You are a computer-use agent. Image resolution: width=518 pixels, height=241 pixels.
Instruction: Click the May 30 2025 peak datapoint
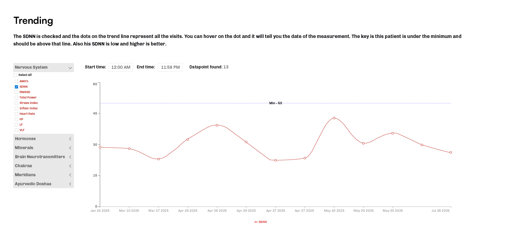[334, 118]
